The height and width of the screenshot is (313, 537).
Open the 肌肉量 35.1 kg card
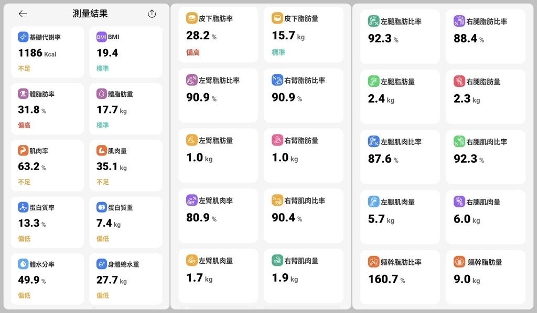[x=126, y=165]
